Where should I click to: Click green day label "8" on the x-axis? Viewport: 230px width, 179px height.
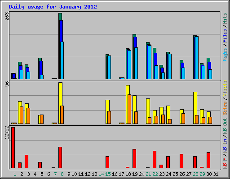pos(62,174)
